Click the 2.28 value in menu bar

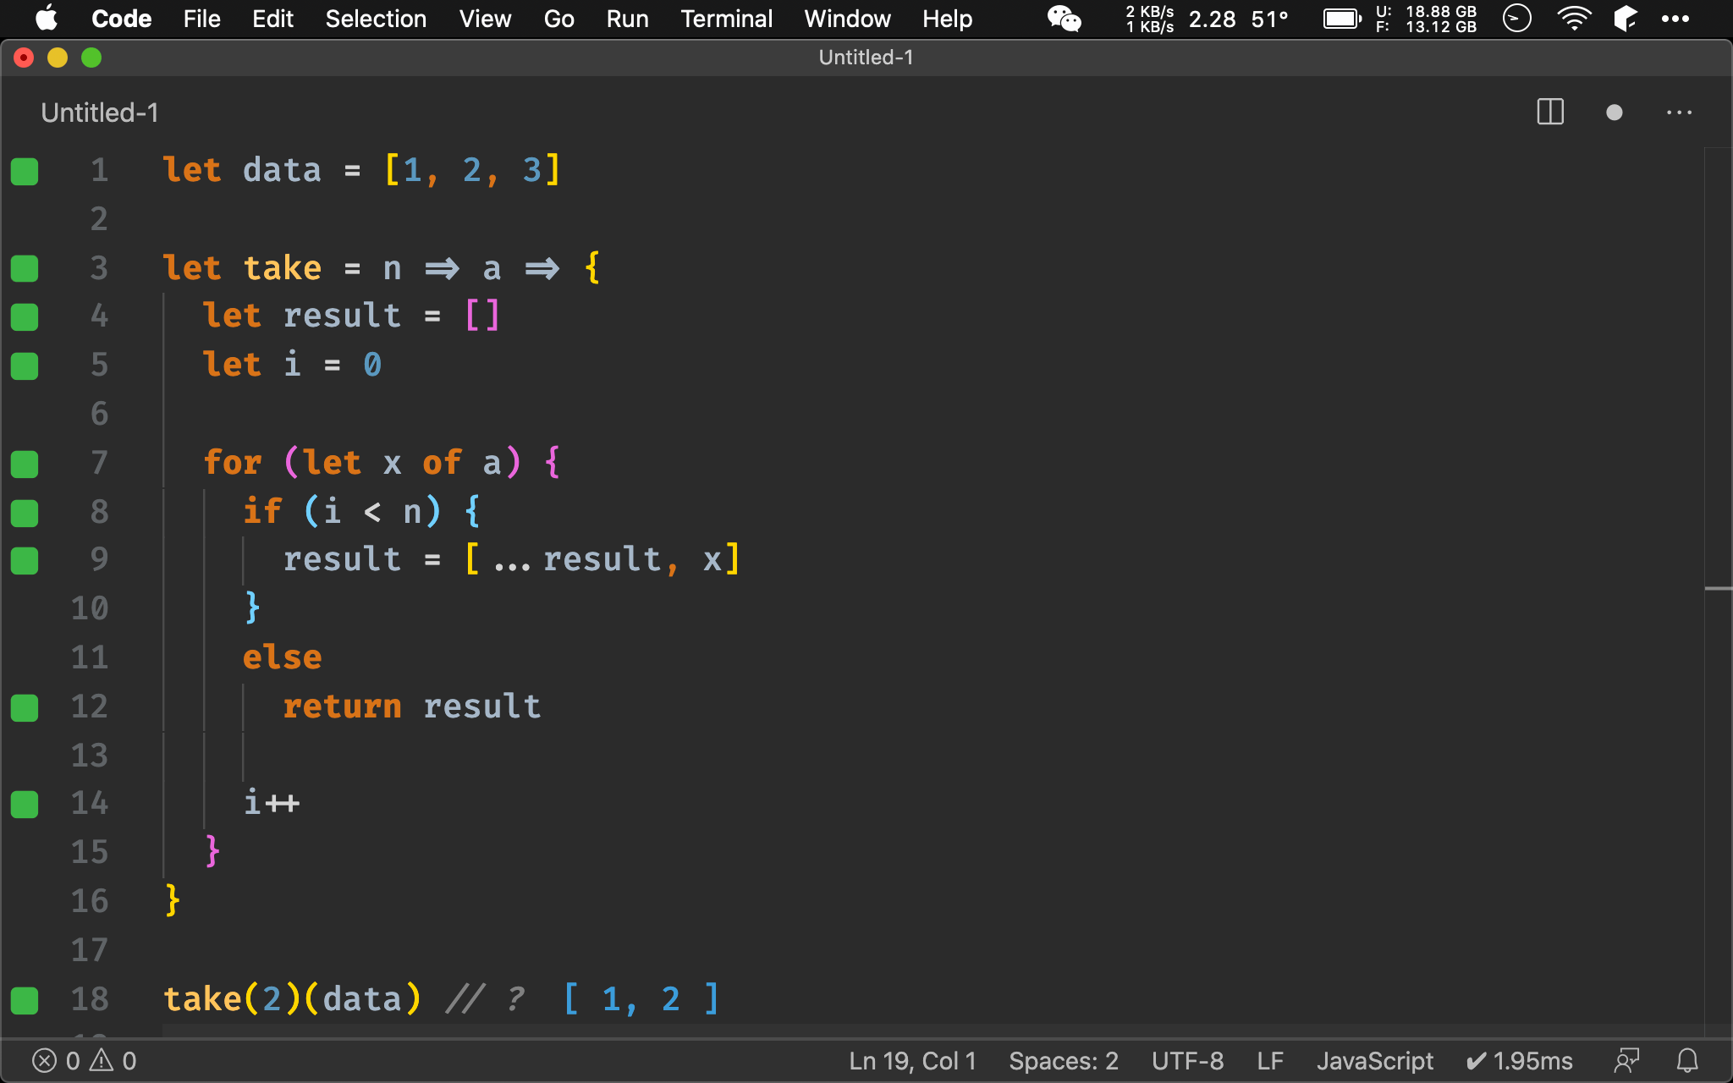click(x=1212, y=19)
